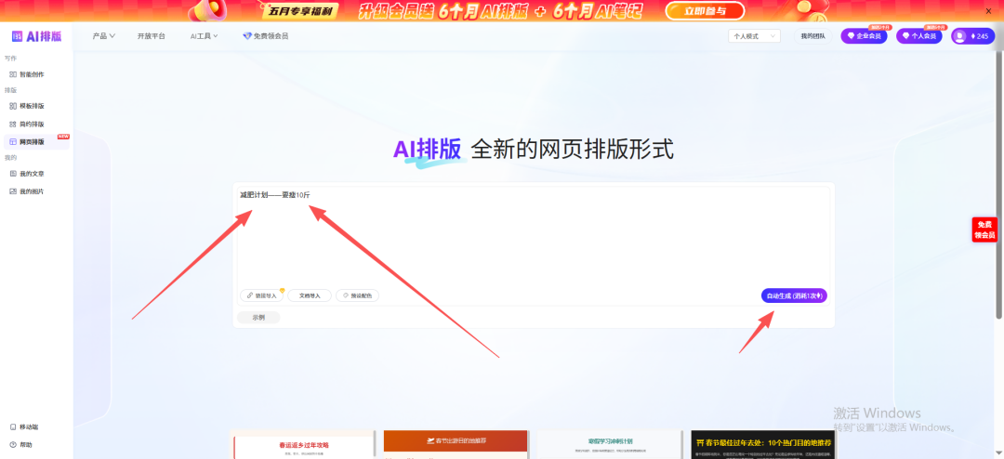This screenshot has height=459, width=1004.
Task: Click the diamond icon on 企业会员
Action: tap(852, 36)
